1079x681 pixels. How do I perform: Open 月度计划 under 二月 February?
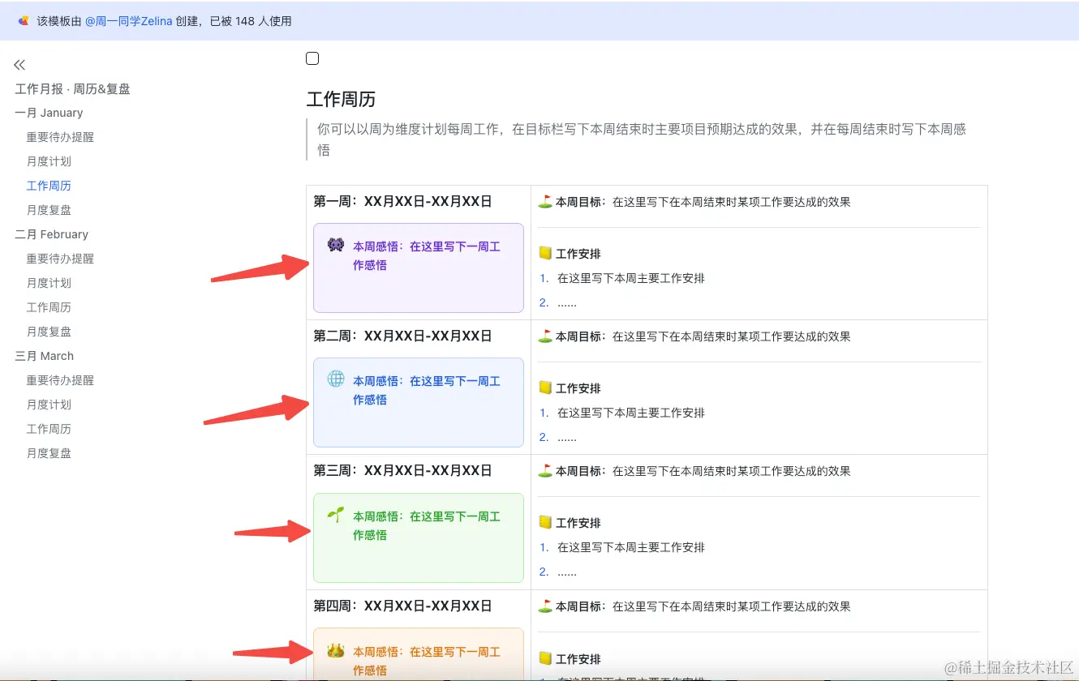(x=49, y=283)
